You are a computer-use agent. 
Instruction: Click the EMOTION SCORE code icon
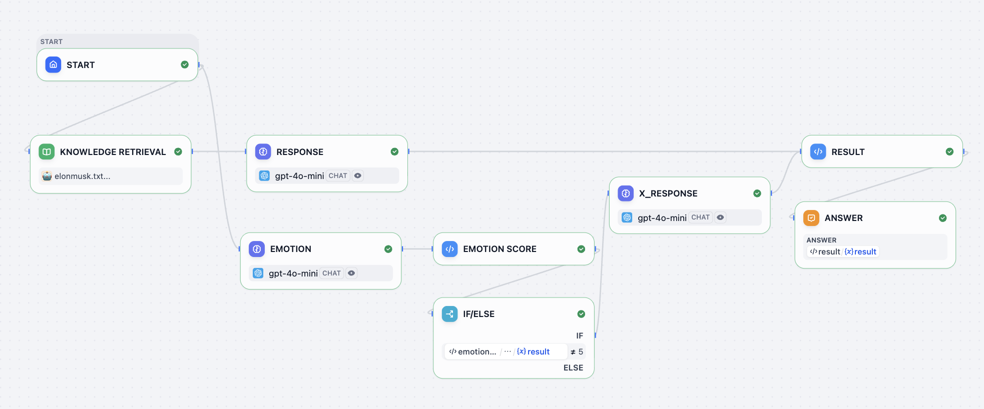(449, 249)
